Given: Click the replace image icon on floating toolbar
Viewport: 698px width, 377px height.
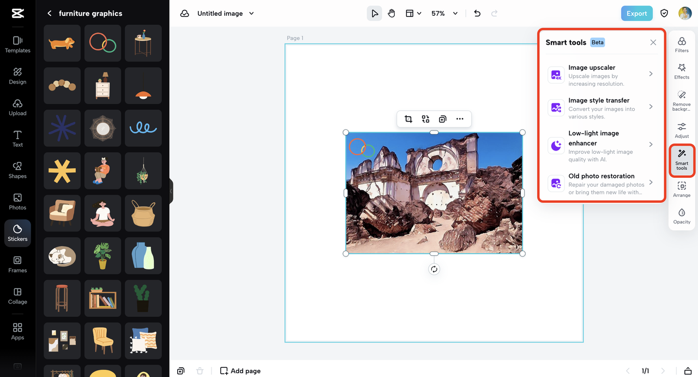Looking at the screenshot, I should [425, 119].
